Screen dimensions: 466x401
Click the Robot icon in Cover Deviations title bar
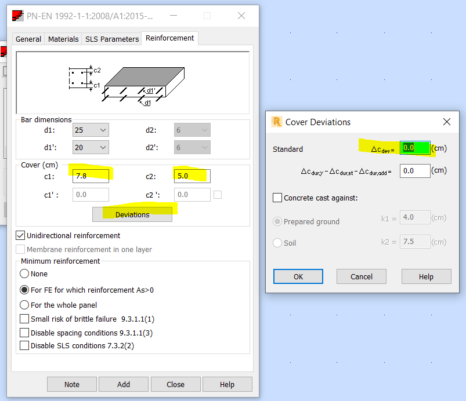(276, 122)
